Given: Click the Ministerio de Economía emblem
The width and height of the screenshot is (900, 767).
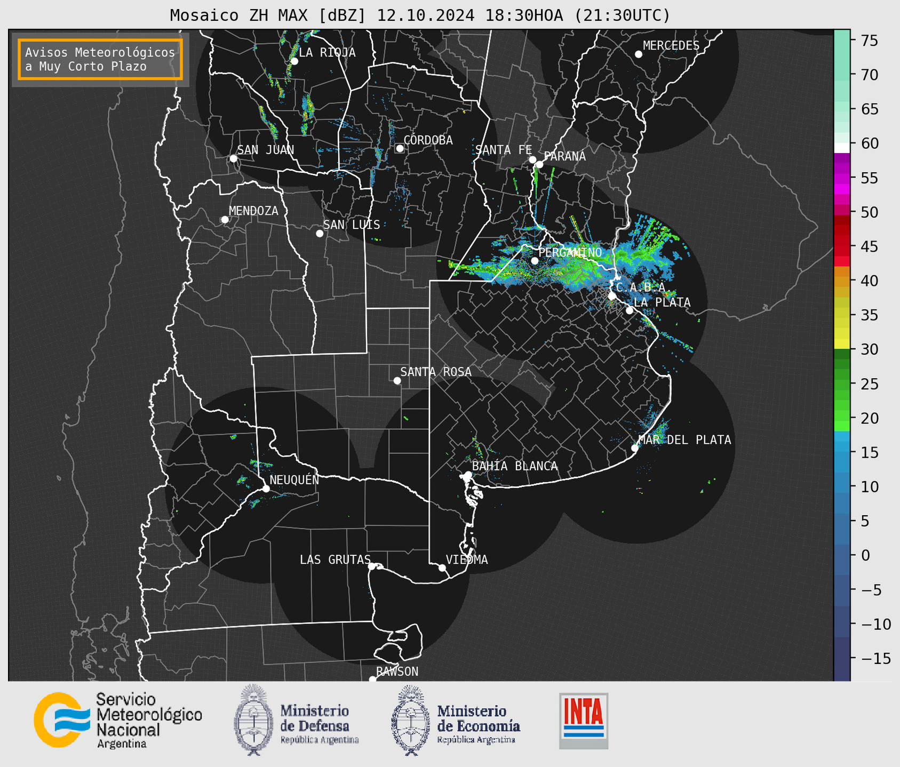Looking at the screenshot, I should click(x=410, y=721).
